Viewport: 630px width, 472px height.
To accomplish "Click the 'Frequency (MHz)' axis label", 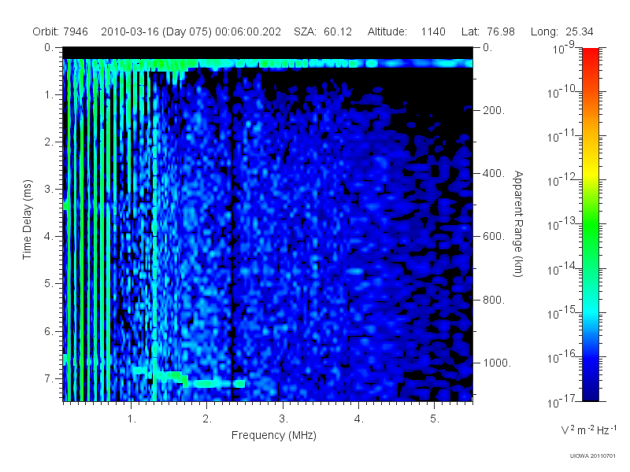I will pos(274,436).
